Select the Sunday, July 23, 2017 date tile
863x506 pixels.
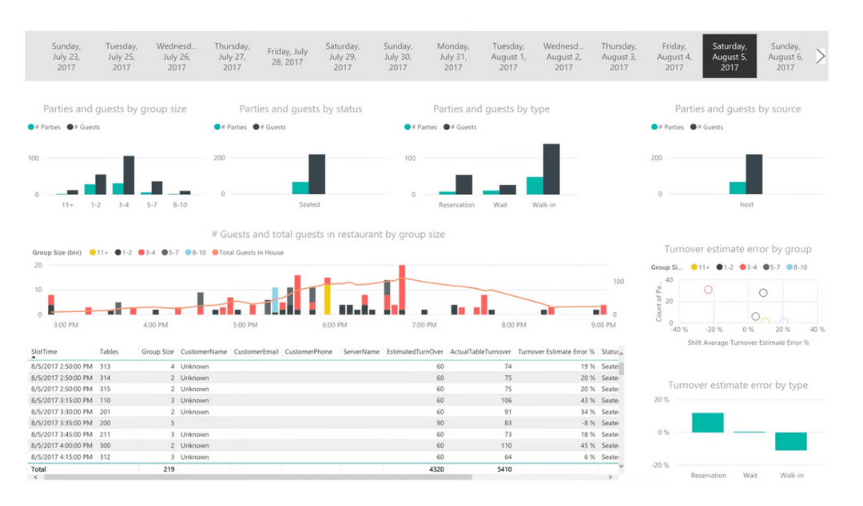[66, 56]
